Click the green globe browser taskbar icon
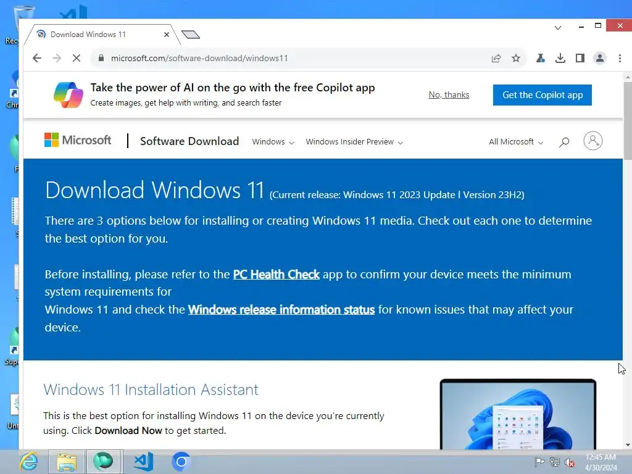 (x=103, y=462)
